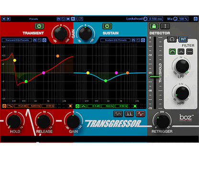Select the green node on Transient EQ curve
Screen dimensions: 199x180
(26, 81)
